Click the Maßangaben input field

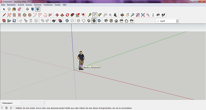point(32,103)
